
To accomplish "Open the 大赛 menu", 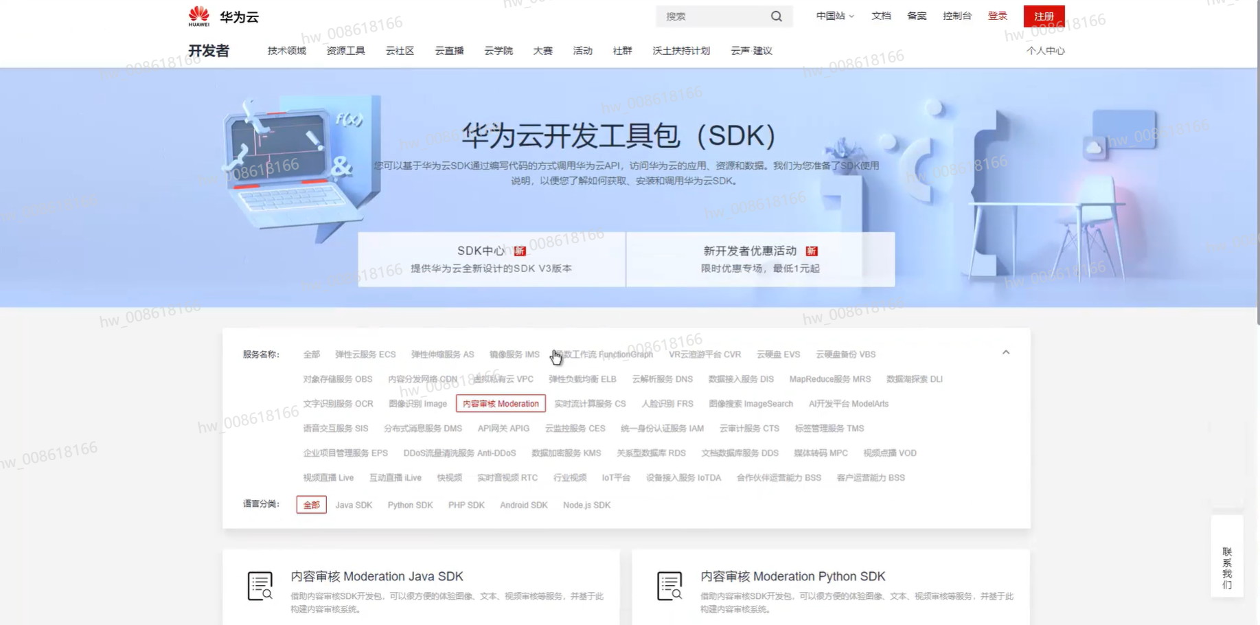I will 542,51.
